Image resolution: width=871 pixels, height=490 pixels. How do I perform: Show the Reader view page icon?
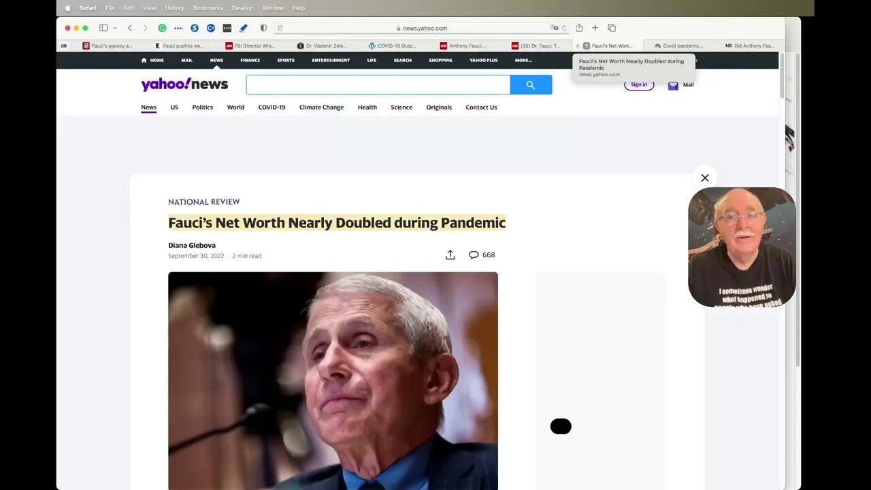click(280, 28)
